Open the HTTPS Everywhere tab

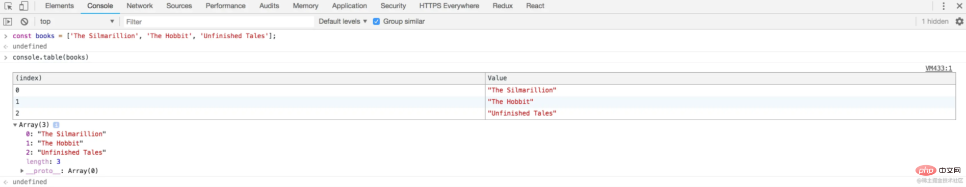(449, 6)
